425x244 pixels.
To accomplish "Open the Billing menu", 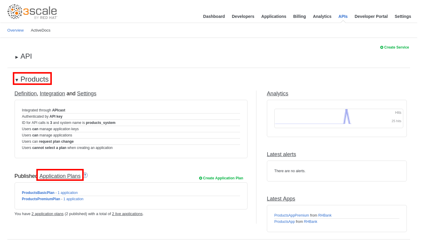I will [x=299, y=16].
